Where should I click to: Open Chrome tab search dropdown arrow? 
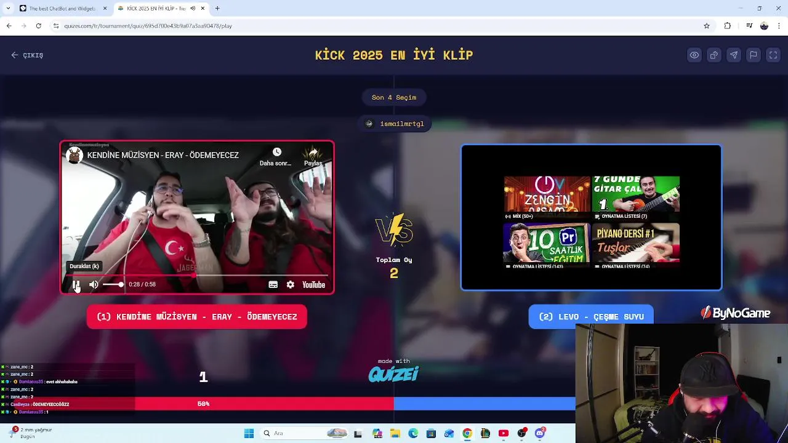coord(8,8)
